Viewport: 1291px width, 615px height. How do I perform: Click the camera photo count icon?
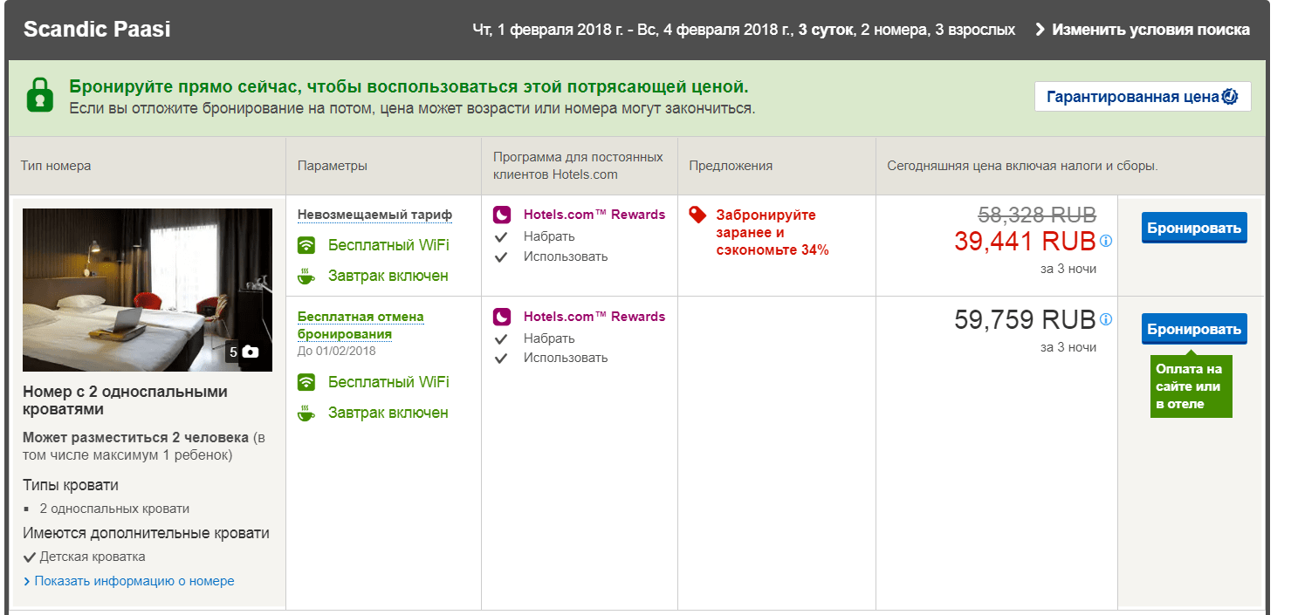coord(251,352)
